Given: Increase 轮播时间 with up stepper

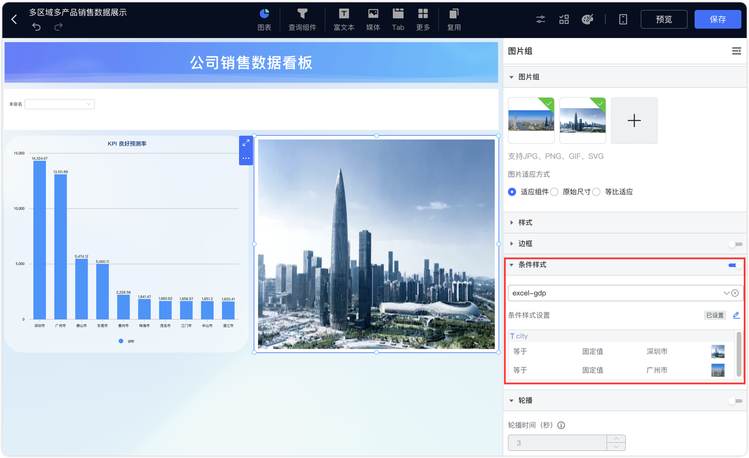Looking at the screenshot, I should point(616,439).
